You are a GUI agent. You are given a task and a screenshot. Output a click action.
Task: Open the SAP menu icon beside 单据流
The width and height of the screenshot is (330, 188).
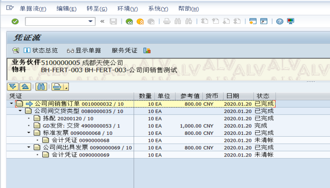(x=10, y=8)
